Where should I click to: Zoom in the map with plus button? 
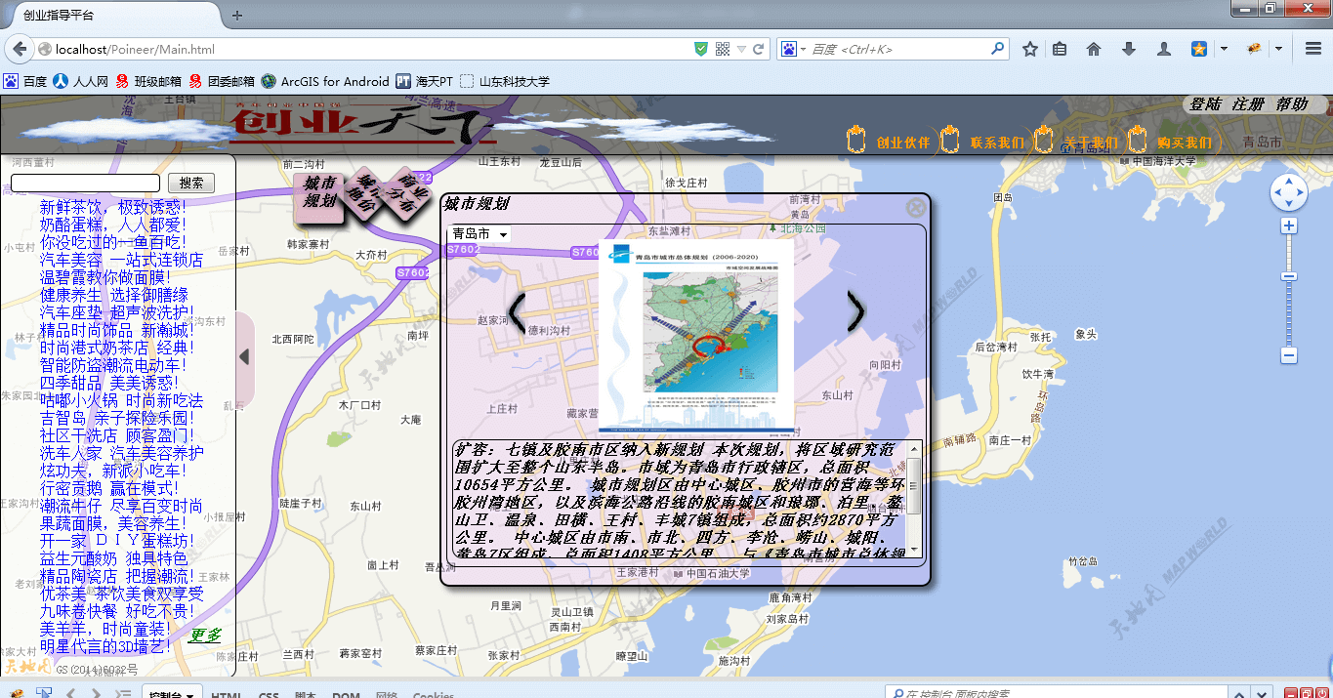[1289, 226]
